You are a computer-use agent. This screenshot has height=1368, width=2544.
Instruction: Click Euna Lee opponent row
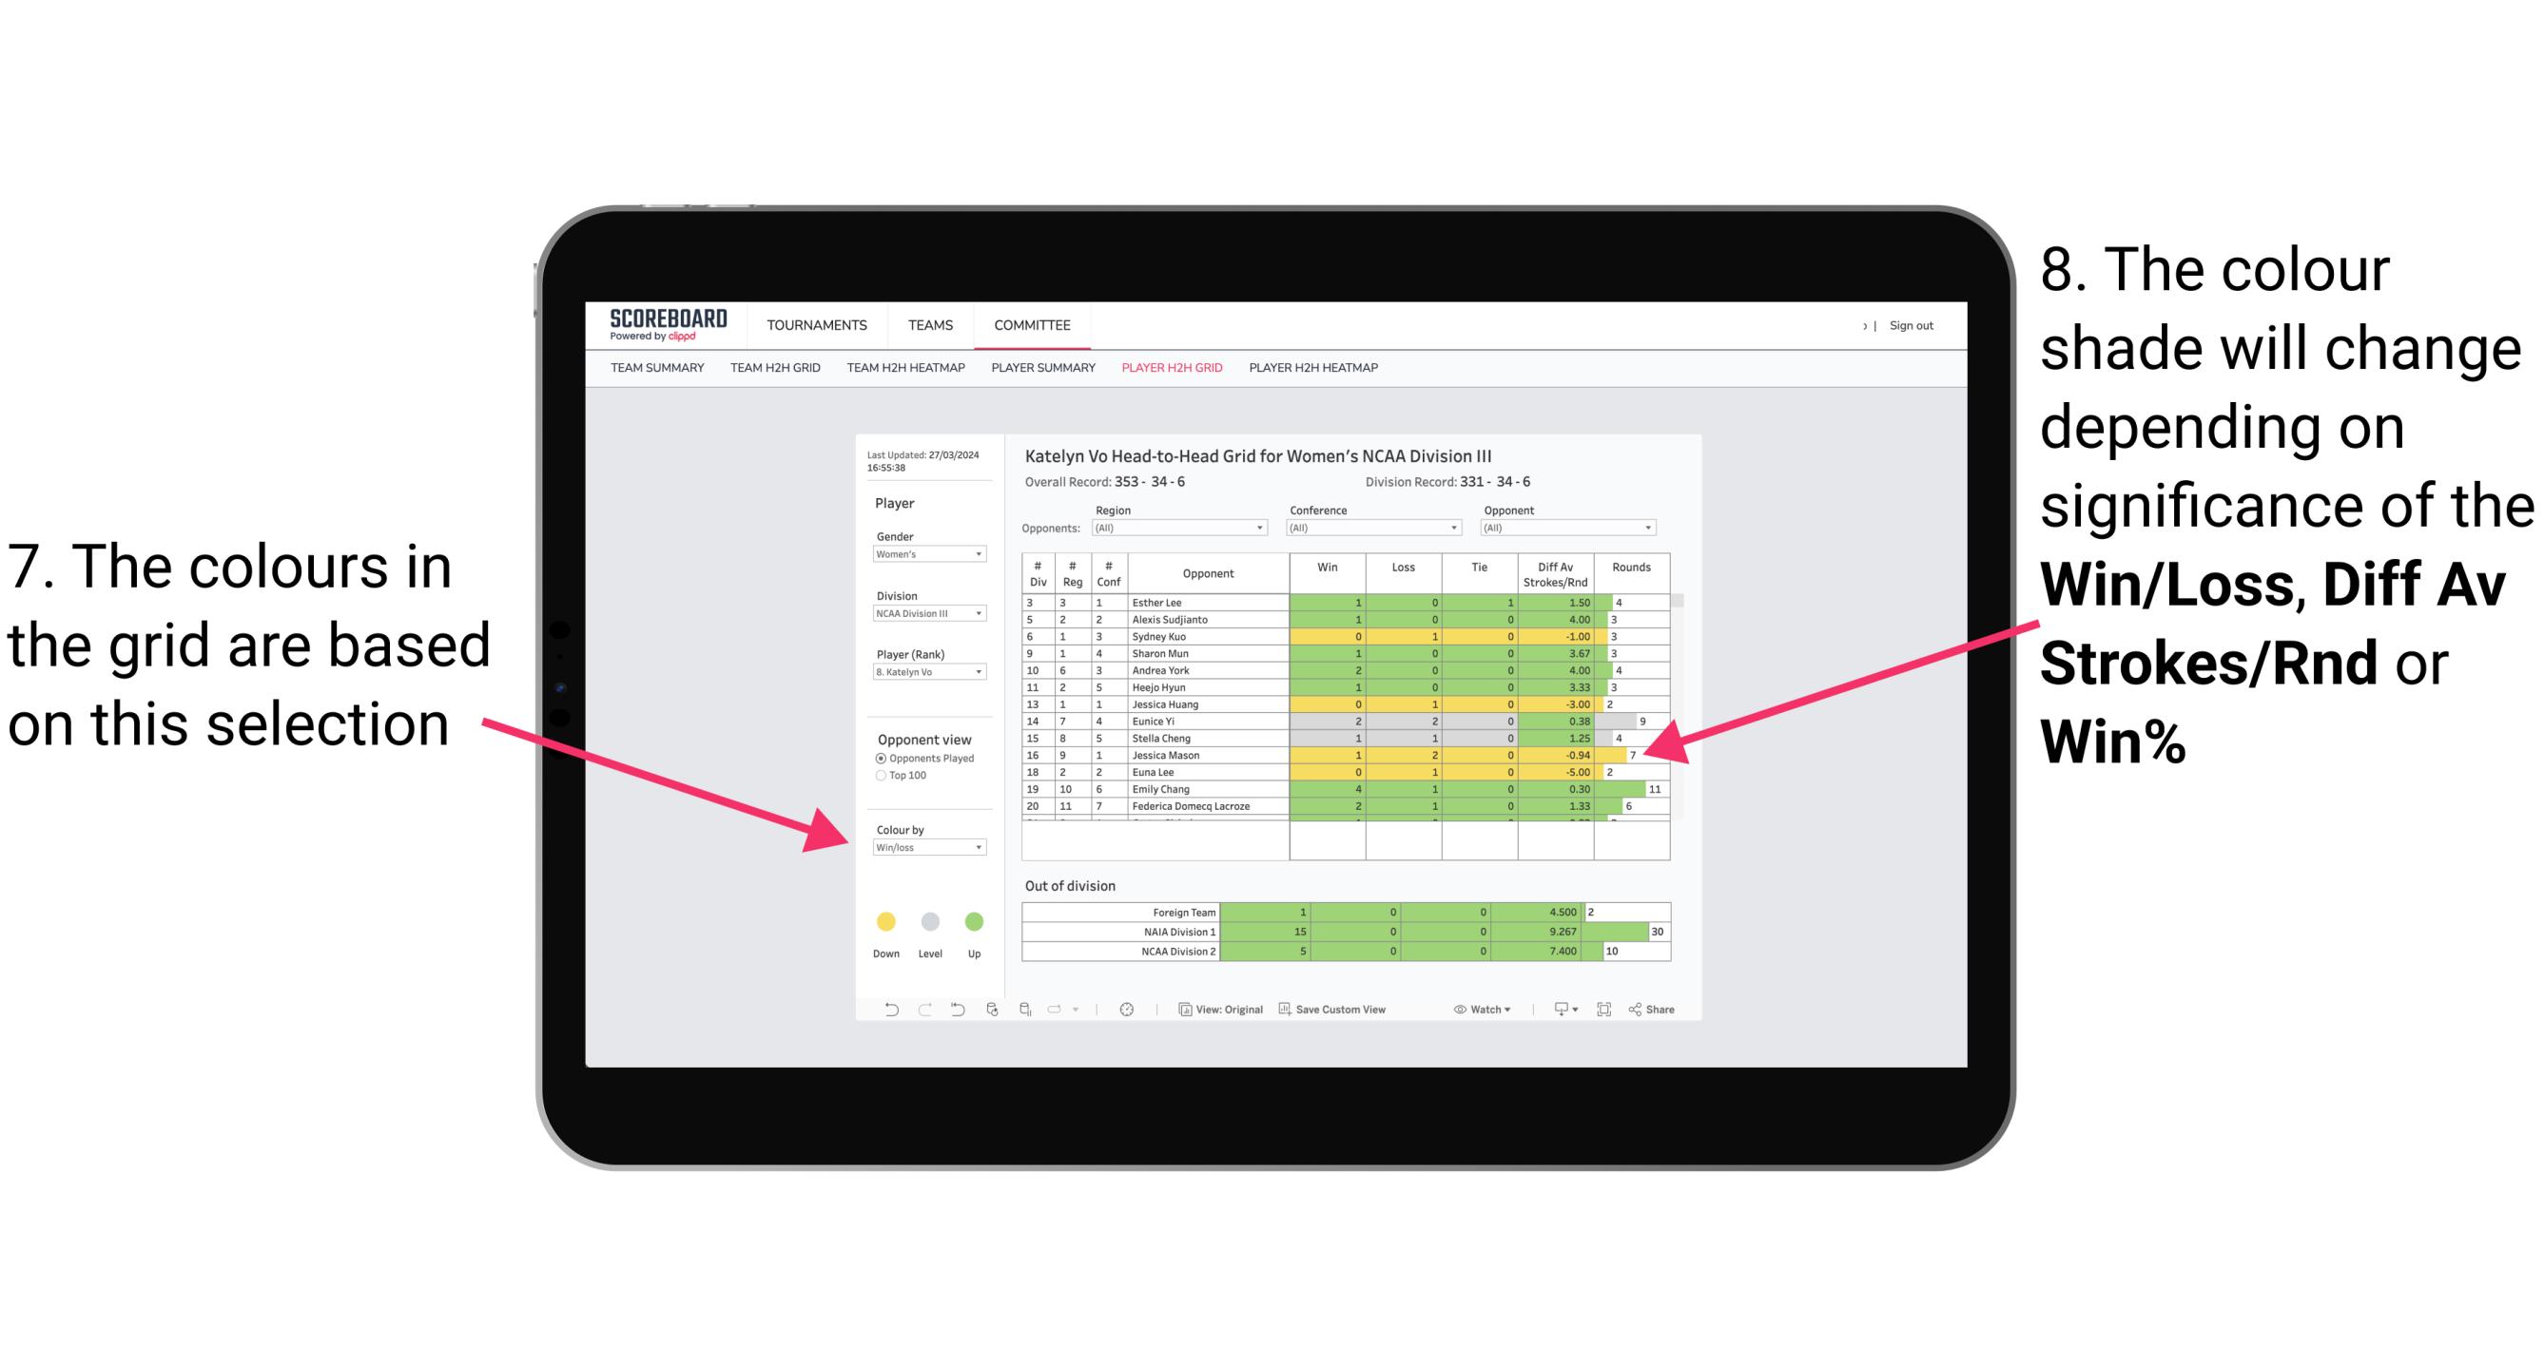1334,772
